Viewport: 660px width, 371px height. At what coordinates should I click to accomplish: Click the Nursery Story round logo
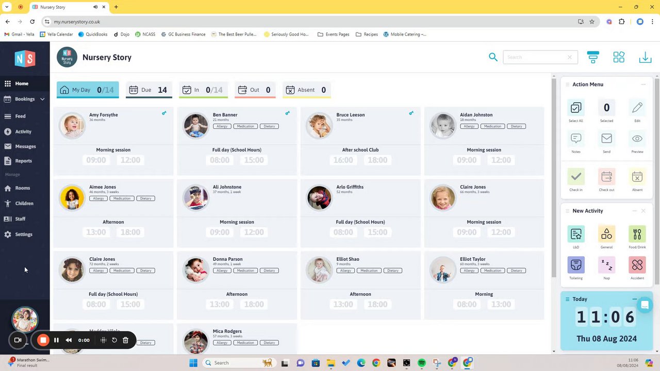[67, 57]
